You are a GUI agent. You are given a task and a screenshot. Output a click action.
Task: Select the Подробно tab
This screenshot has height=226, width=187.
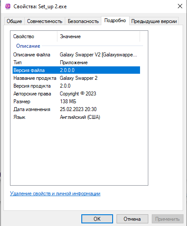coord(115,20)
